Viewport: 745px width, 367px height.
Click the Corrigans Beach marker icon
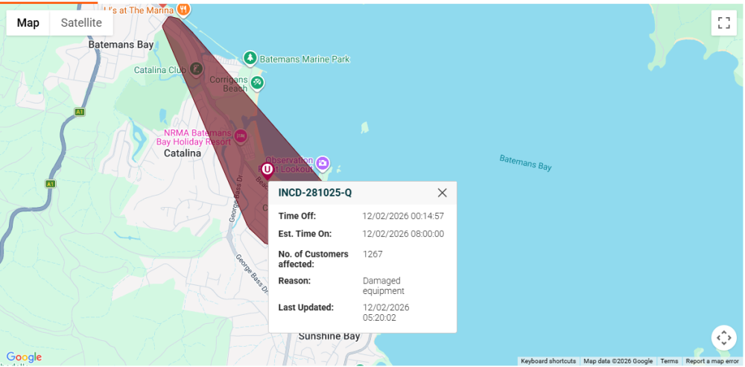click(257, 82)
